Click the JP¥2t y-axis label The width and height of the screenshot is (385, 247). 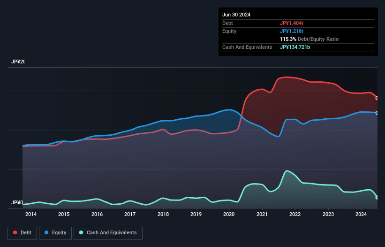point(18,62)
